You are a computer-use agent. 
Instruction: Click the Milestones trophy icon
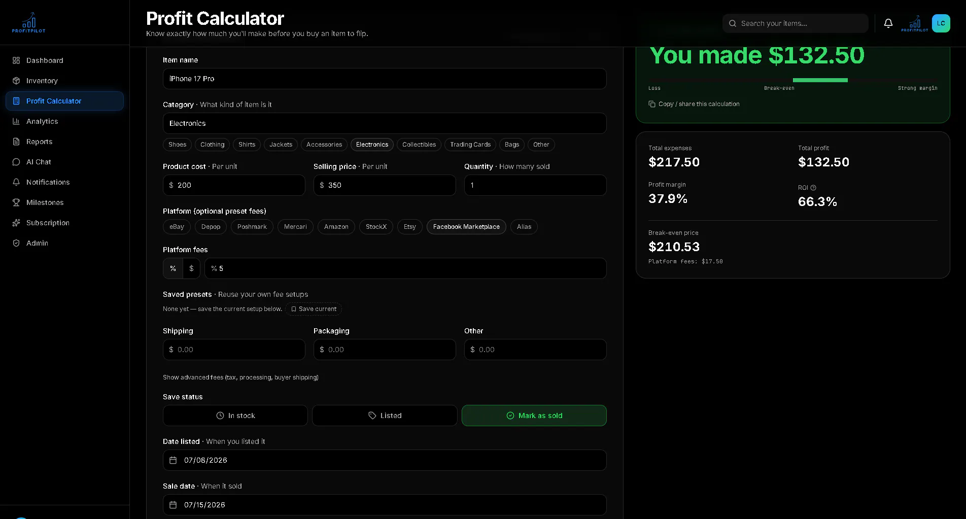[16, 202]
